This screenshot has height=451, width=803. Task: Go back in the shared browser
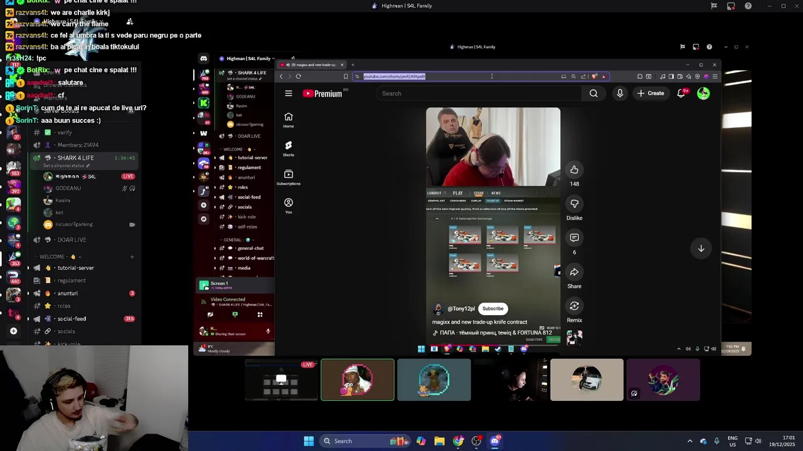pos(281,76)
